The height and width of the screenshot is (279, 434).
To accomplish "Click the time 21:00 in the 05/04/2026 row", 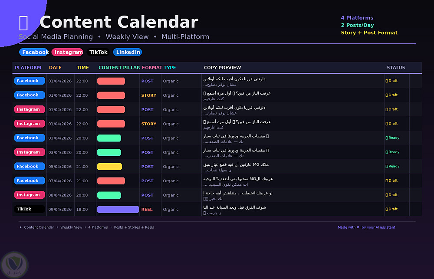I will [82, 167].
